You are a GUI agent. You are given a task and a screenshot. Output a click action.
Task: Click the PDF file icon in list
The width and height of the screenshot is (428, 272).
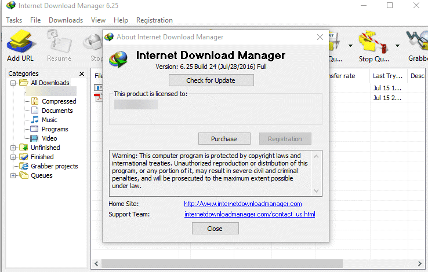[97, 97]
